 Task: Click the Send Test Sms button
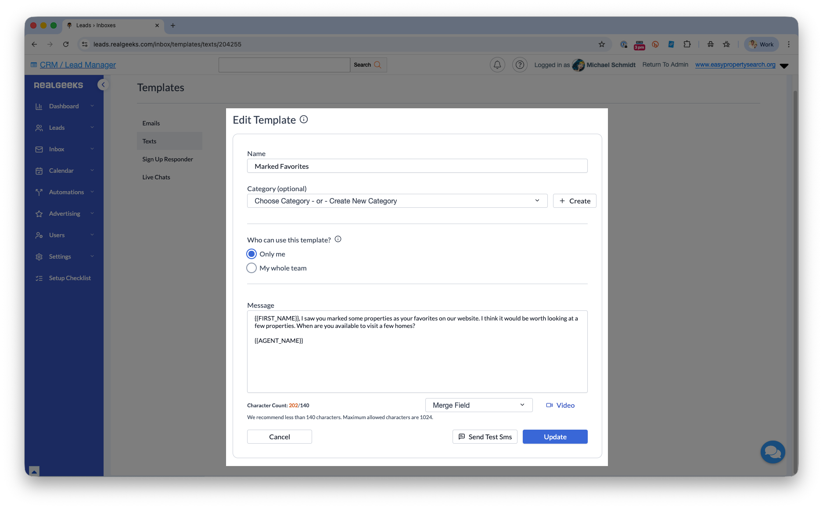485,437
